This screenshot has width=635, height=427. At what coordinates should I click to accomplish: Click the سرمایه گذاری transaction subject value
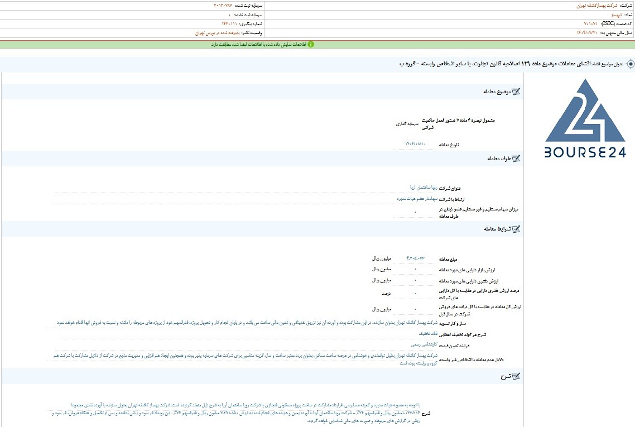tap(407, 124)
